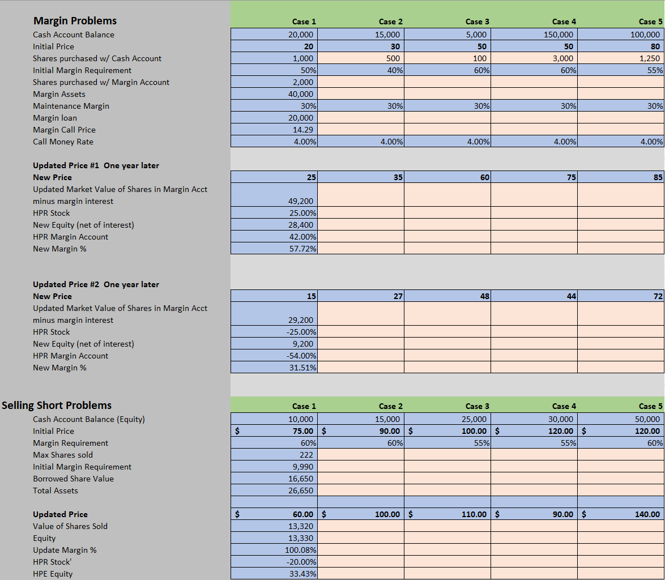
Task: Click short-sale initial price 75.00
Action: (x=274, y=431)
